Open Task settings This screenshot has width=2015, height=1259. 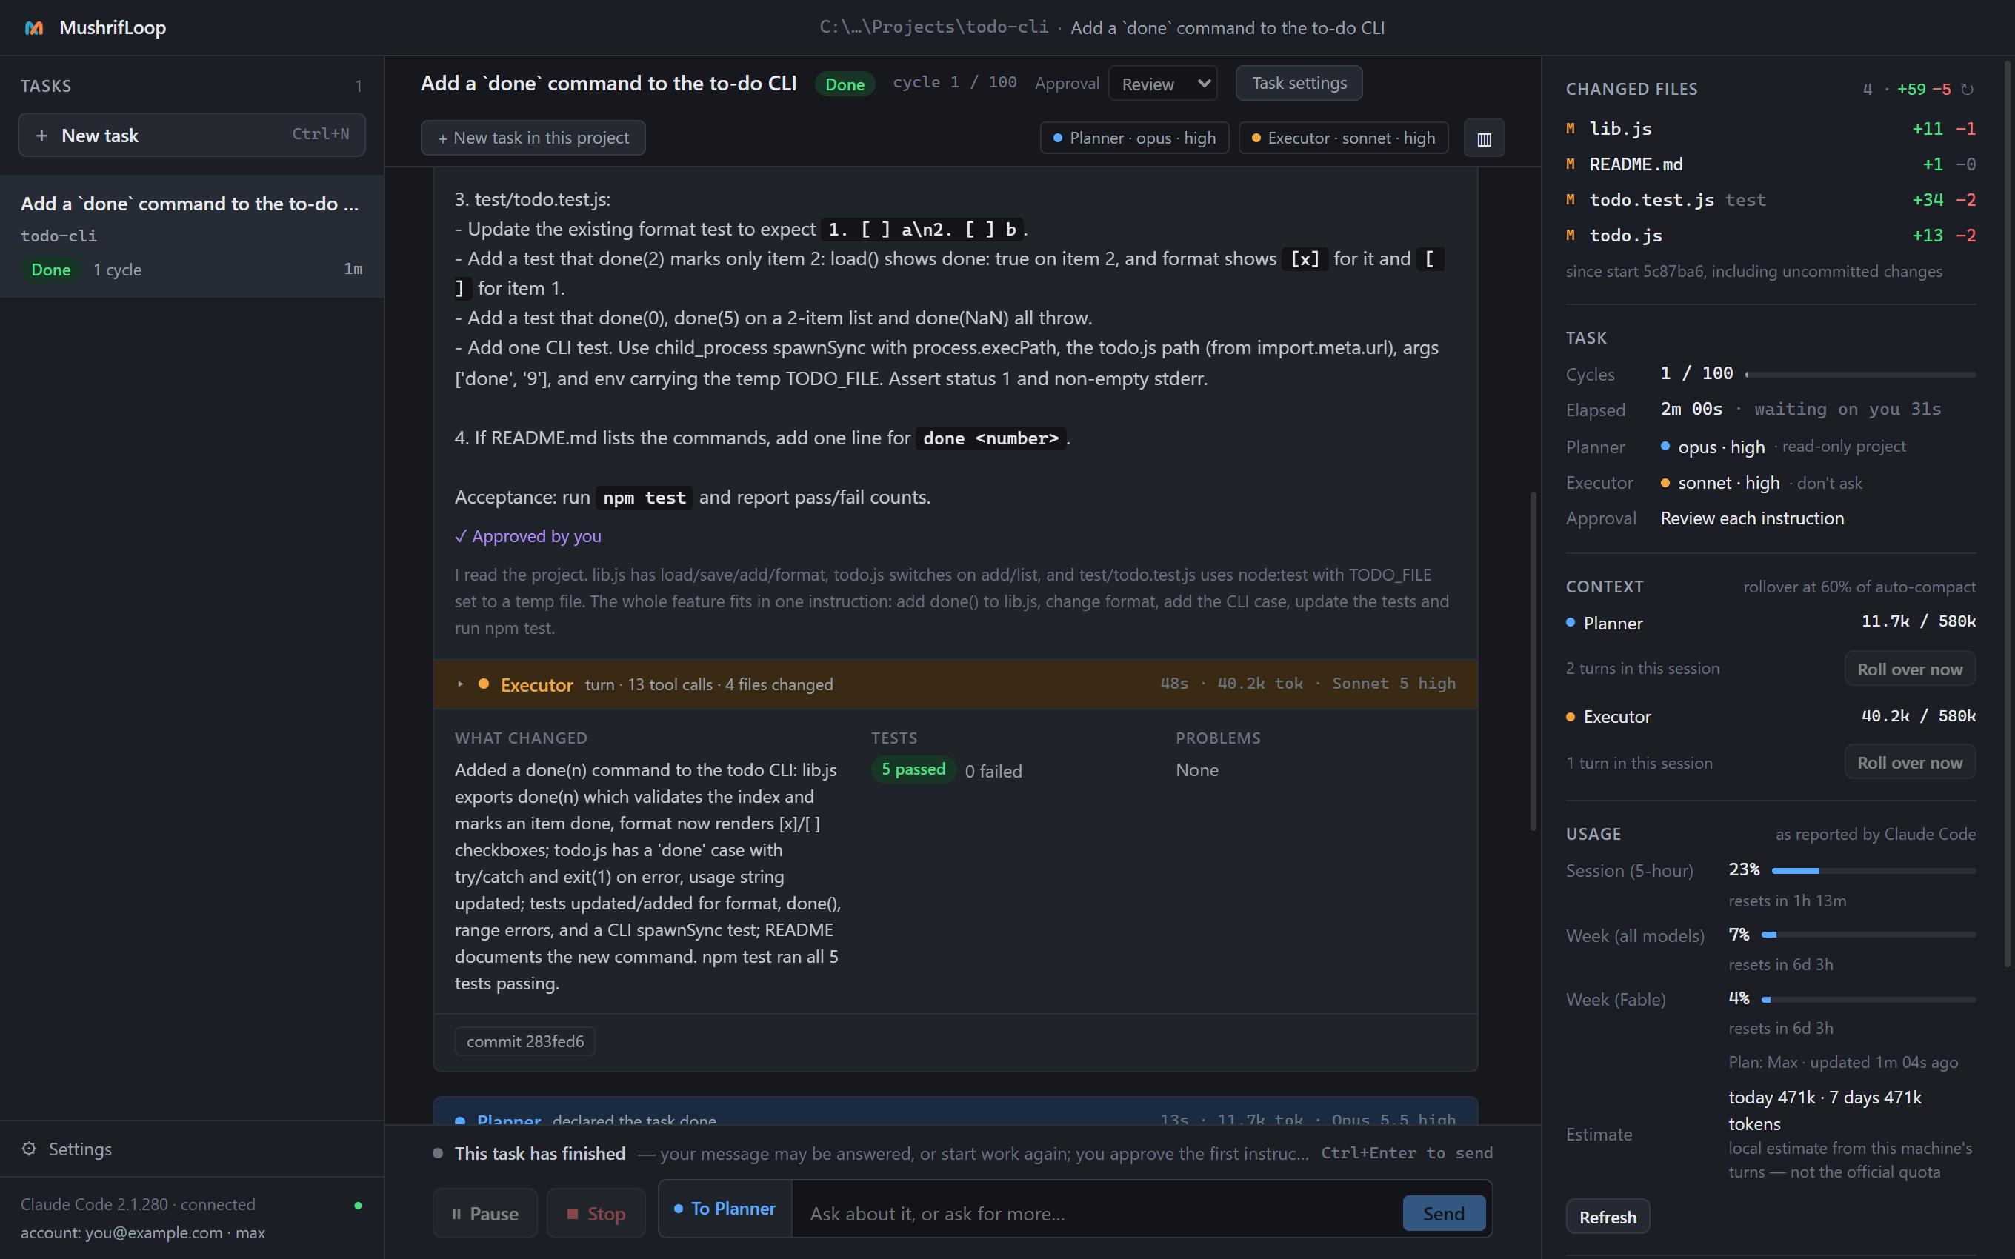click(1299, 83)
